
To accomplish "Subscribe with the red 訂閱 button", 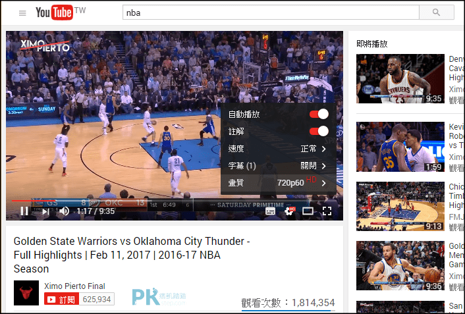I will coord(61,299).
